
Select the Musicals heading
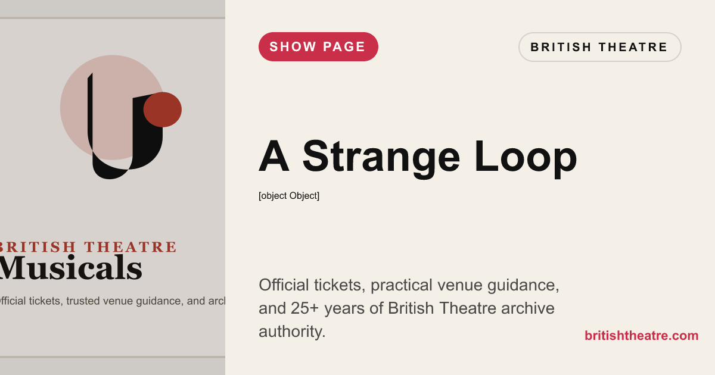pyautogui.click(x=71, y=268)
